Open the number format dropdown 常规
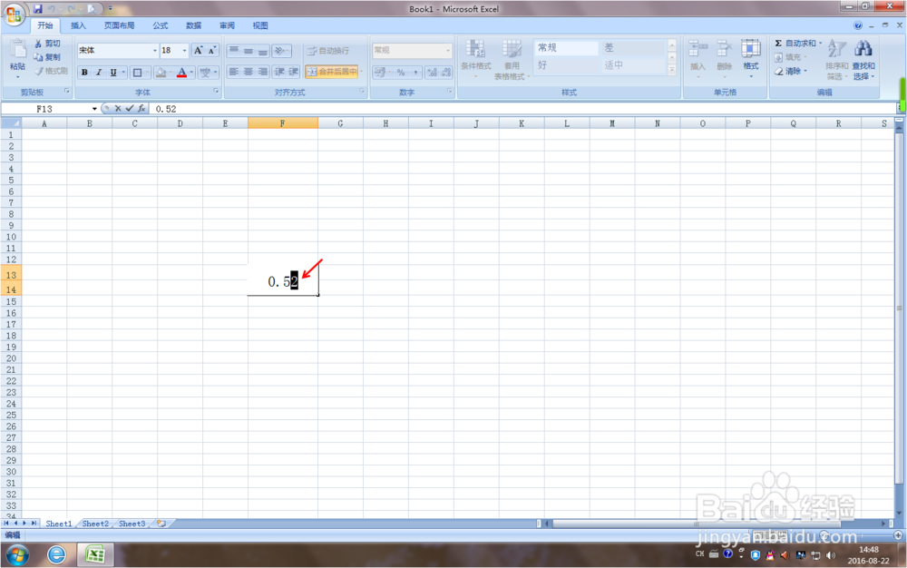907x568 pixels. click(448, 50)
